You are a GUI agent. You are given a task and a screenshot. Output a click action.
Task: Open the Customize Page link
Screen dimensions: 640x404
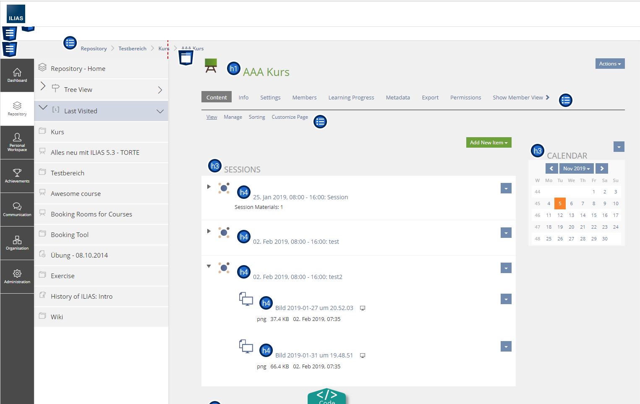click(290, 117)
